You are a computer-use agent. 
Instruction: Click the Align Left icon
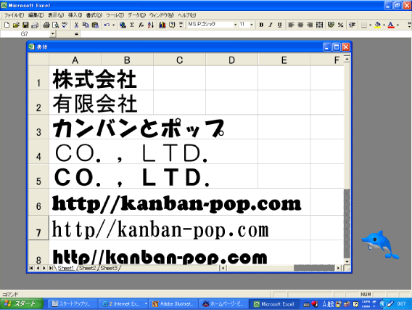(291, 25)
